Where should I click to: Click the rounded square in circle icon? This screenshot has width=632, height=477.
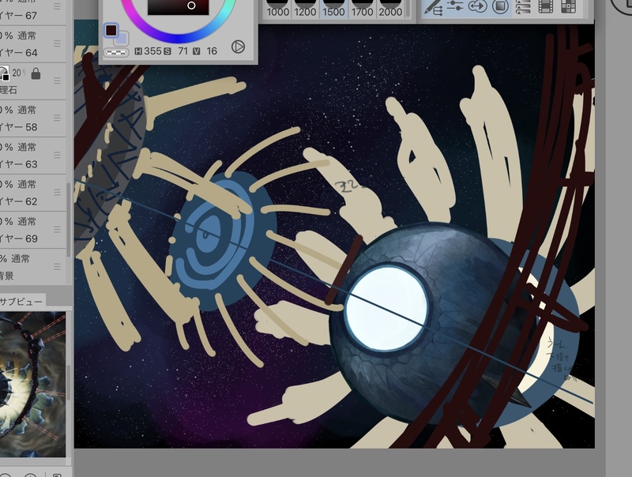pyautogui.click(x=500, y=6)
